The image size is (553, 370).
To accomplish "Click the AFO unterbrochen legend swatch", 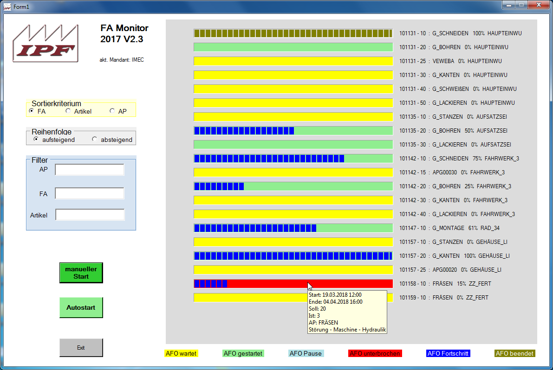I will (375, 353).
